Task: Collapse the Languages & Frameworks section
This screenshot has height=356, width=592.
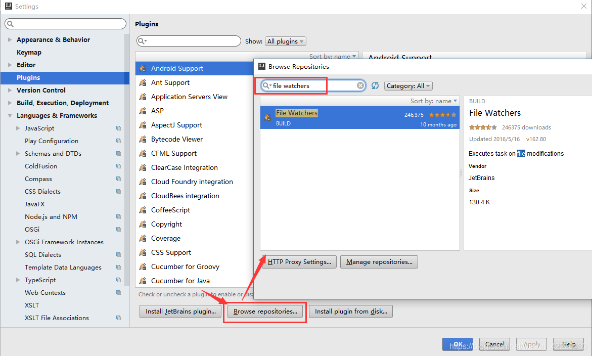Action: [10, 115]
